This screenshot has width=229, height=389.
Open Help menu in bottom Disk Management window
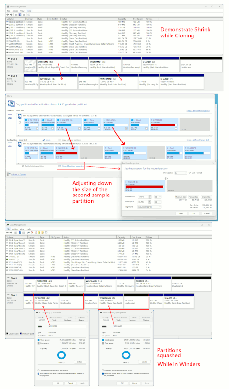(x=29, y=229)
